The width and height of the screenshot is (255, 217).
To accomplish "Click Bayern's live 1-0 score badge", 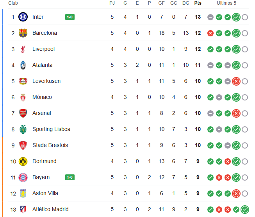I will (x=70, y=177).
